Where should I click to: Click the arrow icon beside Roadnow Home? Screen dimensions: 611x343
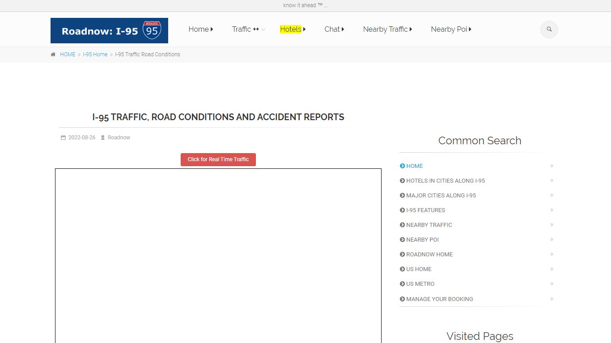(402, 254)
